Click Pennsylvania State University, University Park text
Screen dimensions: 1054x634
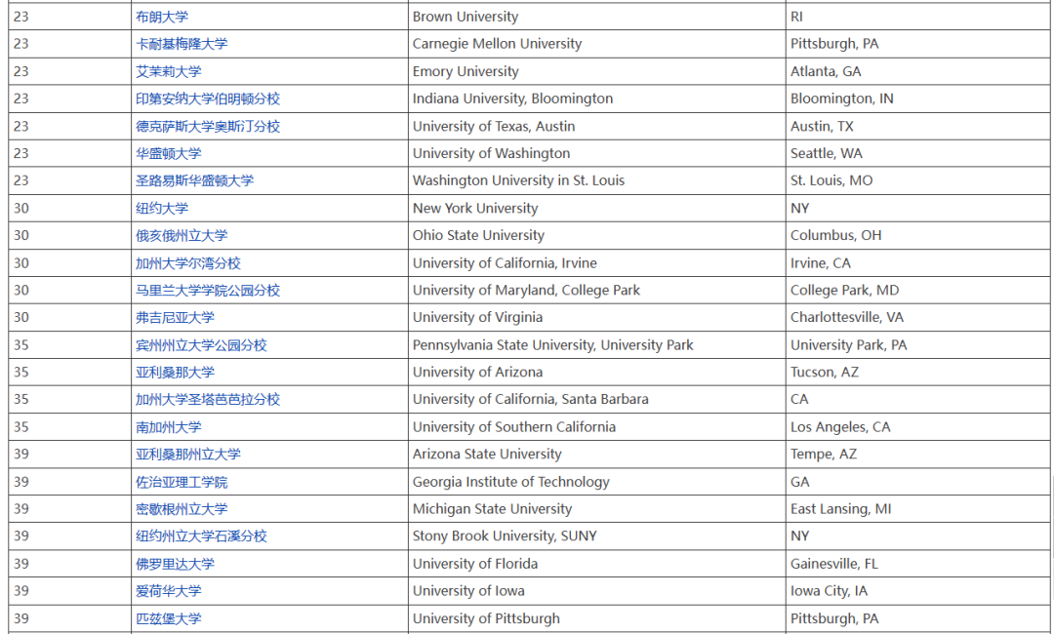[552, 345]
